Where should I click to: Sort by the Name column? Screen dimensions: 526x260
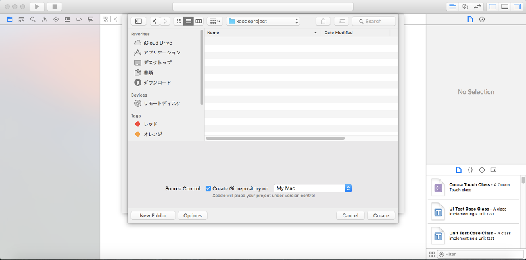[x=262, y=33]
